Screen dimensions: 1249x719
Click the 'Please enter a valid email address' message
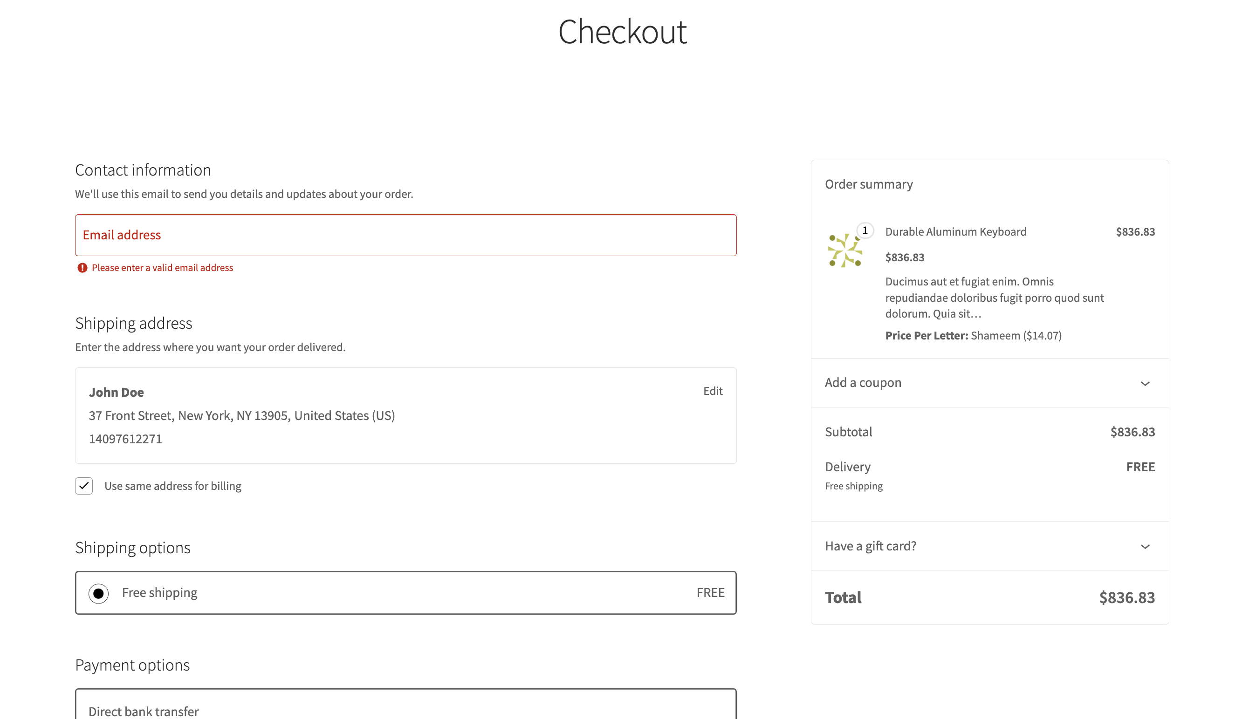[162, 268]
